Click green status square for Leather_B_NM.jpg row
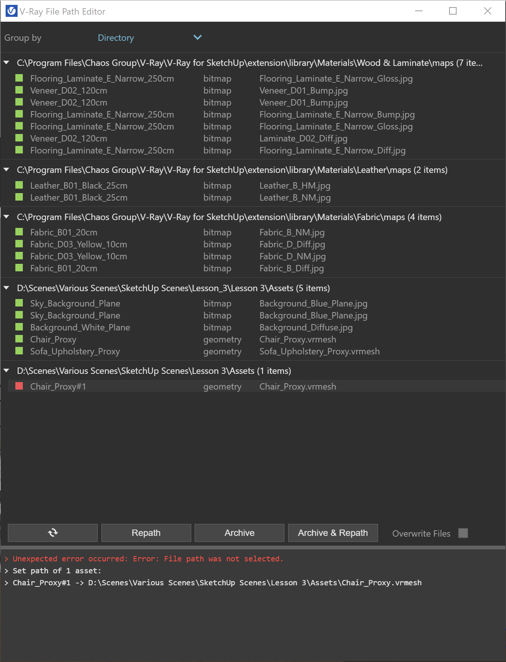 coord(19,197)
